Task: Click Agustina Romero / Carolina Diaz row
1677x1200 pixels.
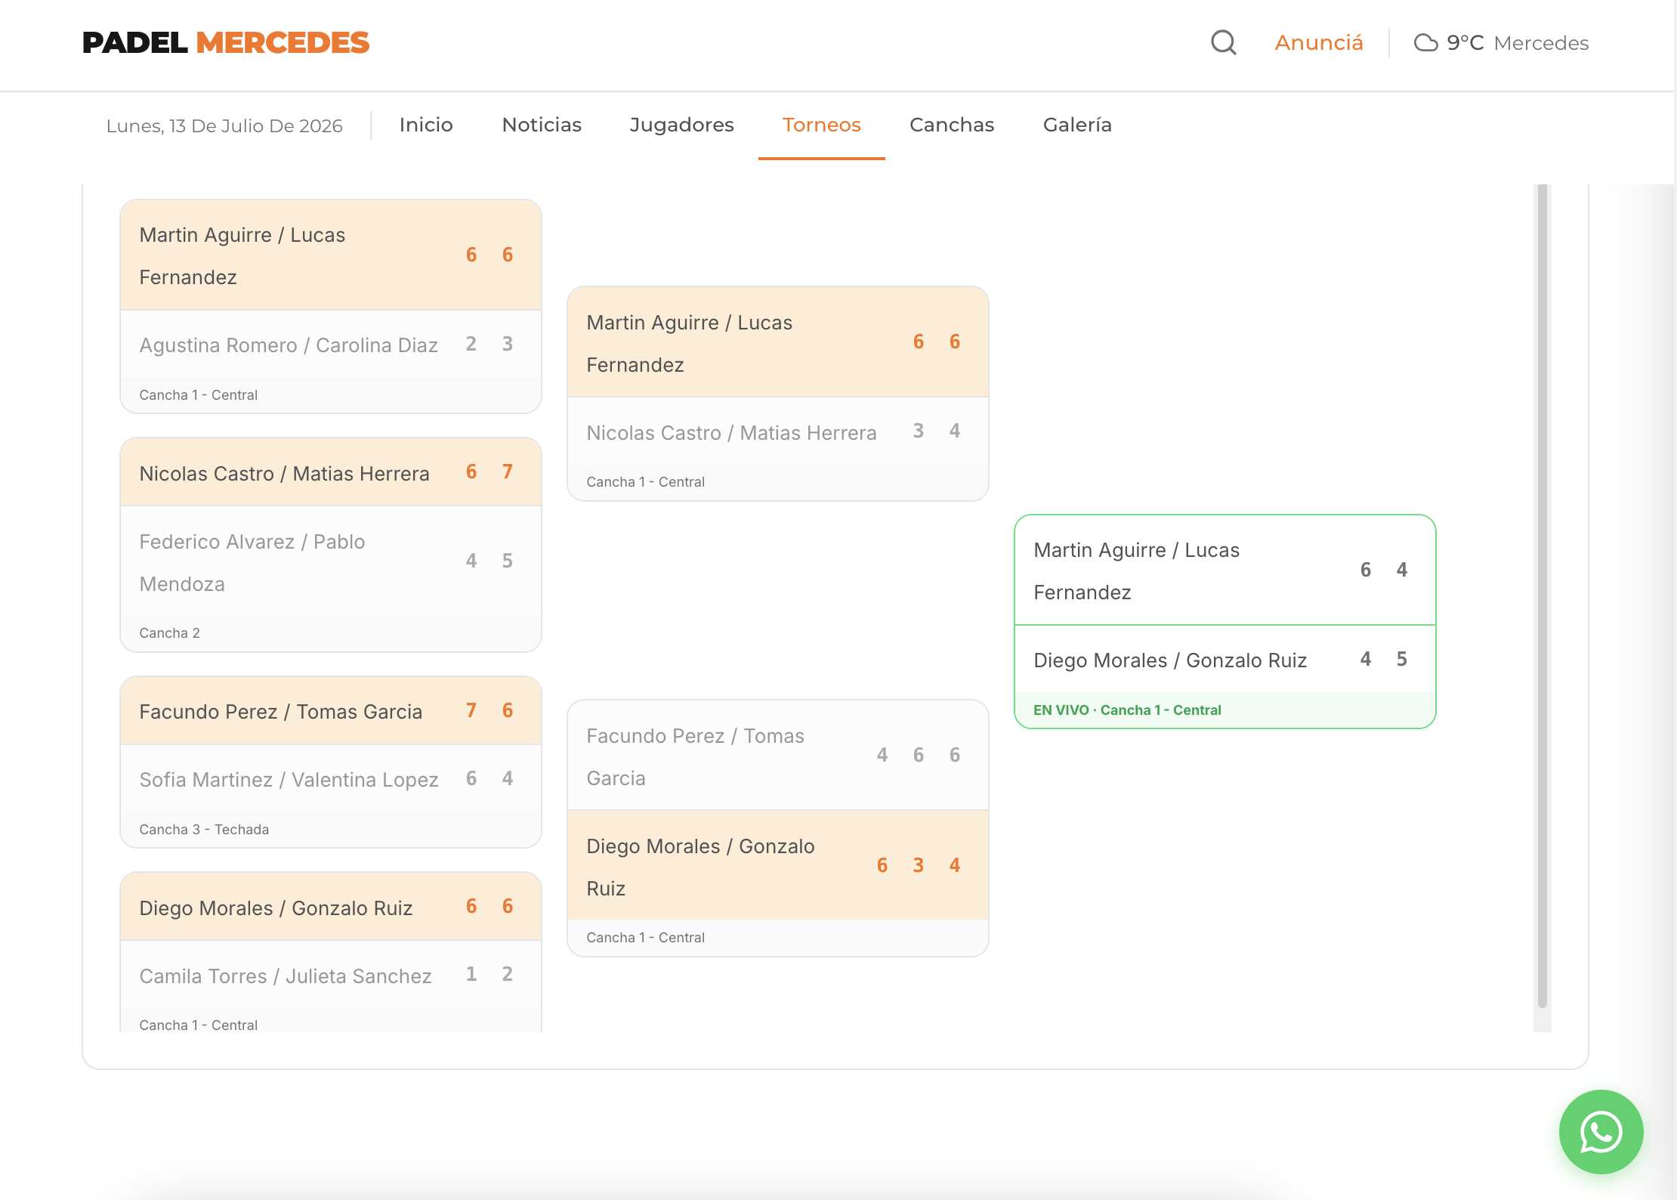Action: (x=331, y=344)
